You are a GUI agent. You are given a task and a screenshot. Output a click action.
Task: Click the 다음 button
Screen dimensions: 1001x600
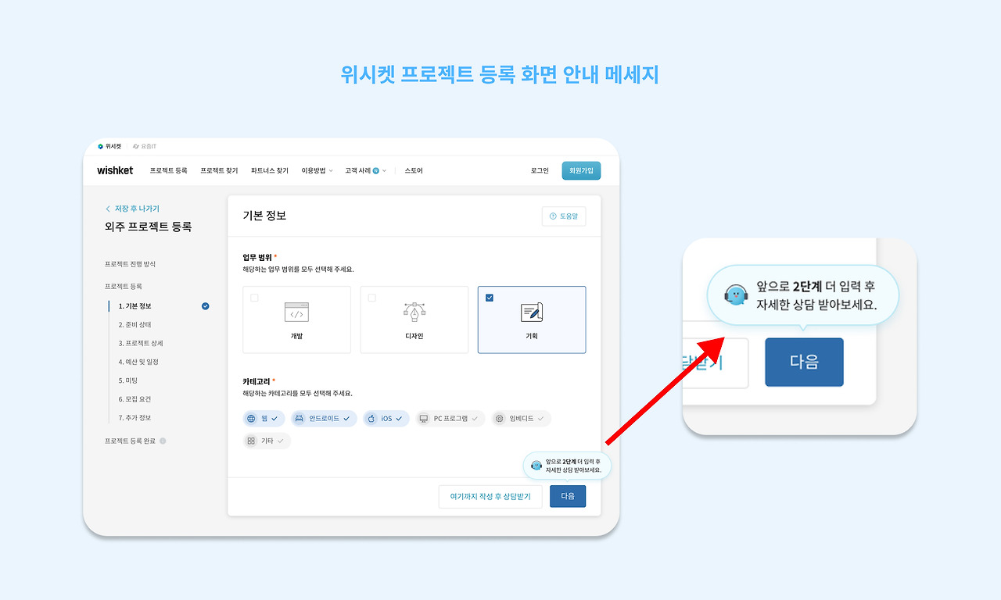(568, 496)
